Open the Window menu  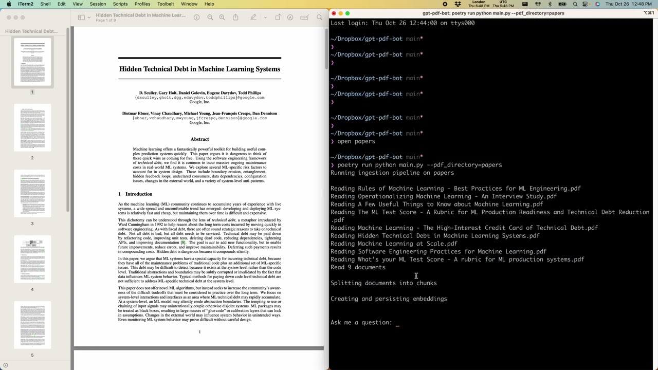click(189, 4)
